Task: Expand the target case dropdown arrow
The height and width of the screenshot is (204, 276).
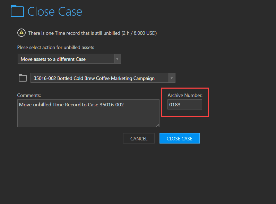Action: click(x=172, y=78)
